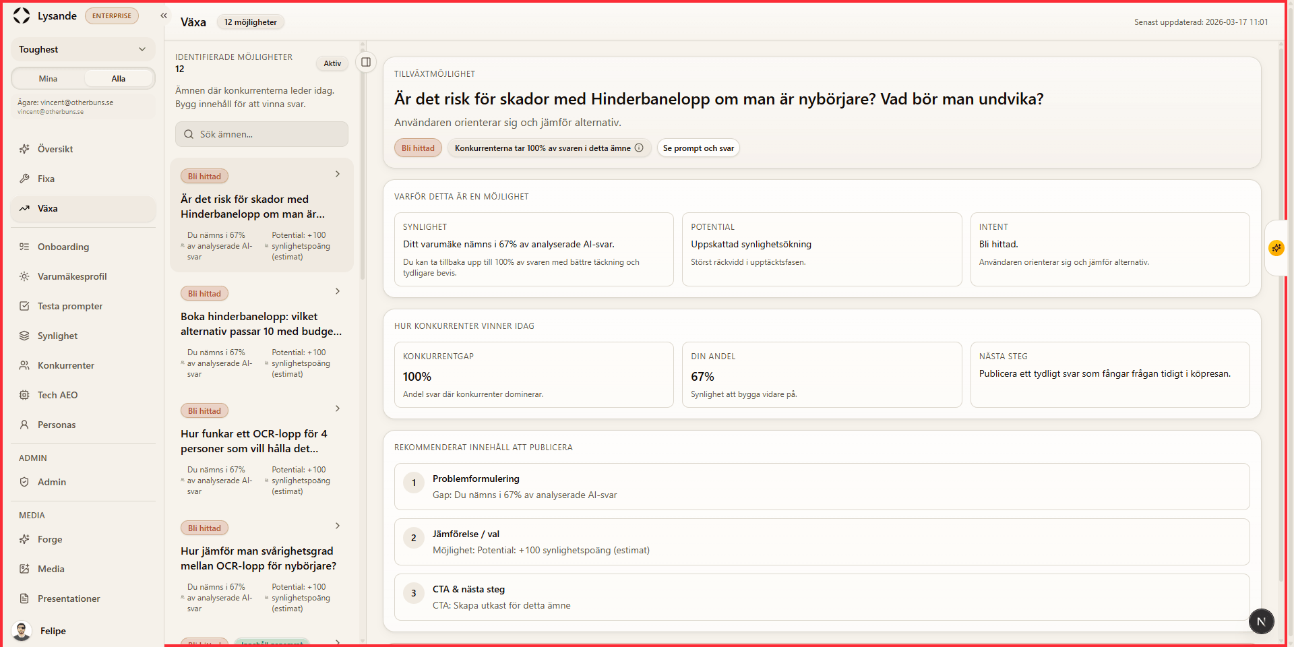
Task: Click 'Användaren orienterar sig' subtitle under the headline
Action: tap(507, 123)
